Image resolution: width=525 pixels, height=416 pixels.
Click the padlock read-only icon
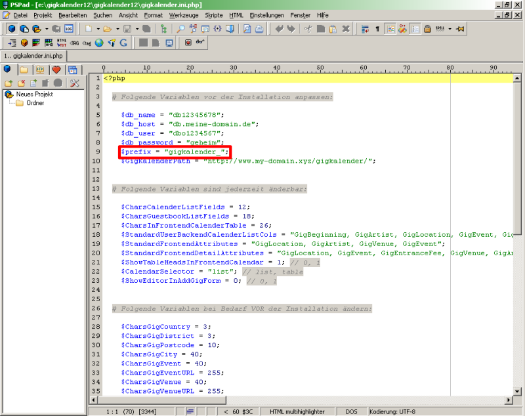427,29
